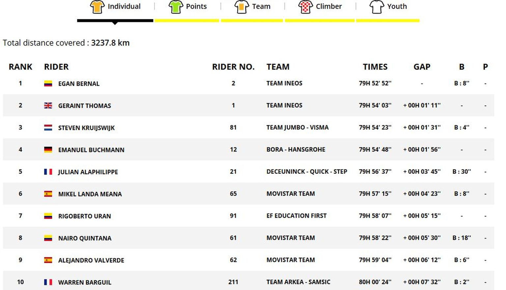Screen dimensions: 506x290
Task: Open Julian Alaphilippe rider profile
Action: coord(88,172)
